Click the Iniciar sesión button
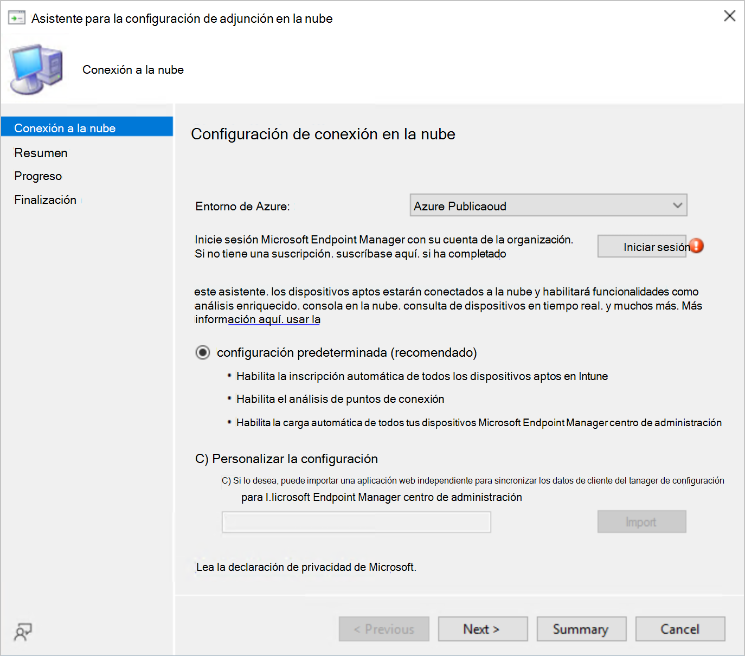Screen dimensions: 745x656 point(642,246)
